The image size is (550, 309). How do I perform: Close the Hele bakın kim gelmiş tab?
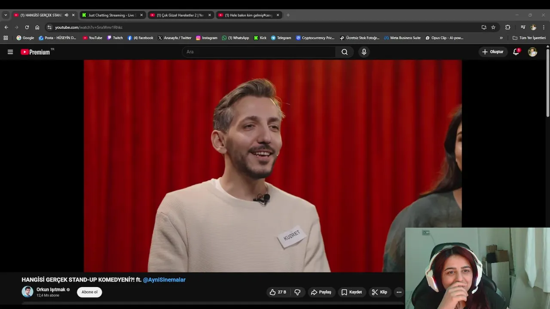coord(278,15)
